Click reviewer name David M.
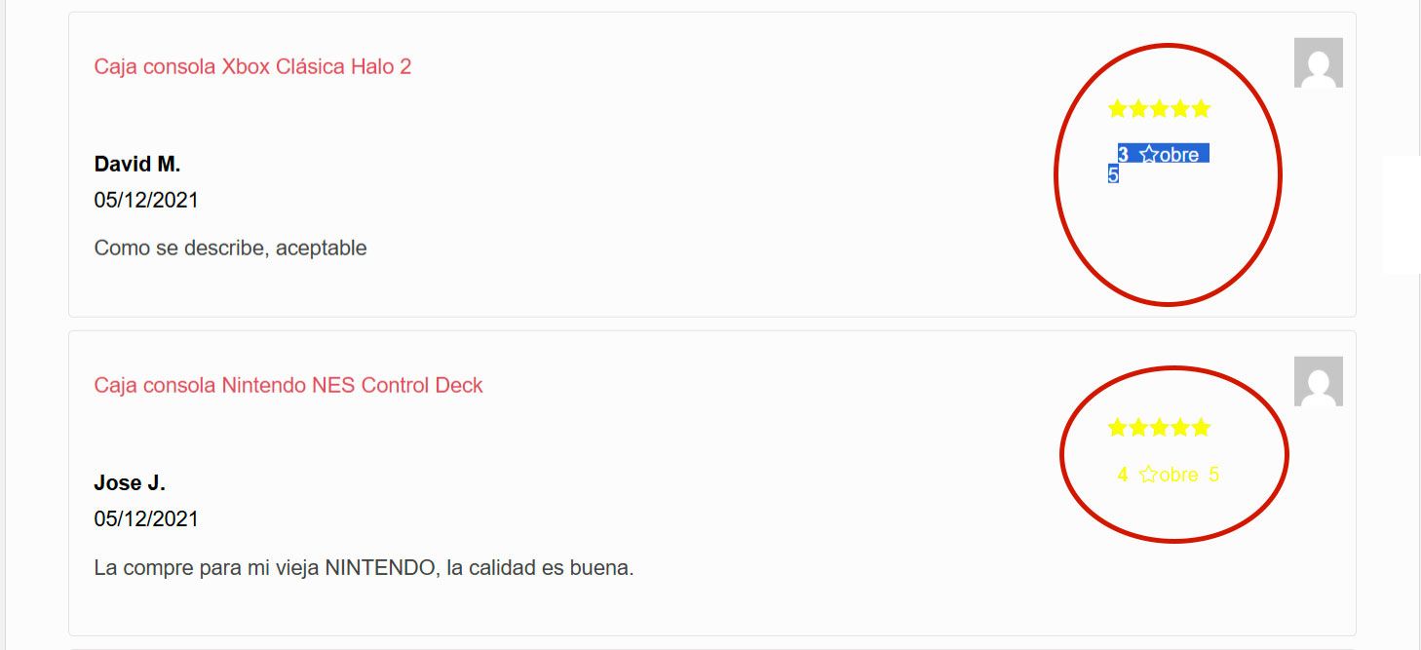 click(137, 164)
